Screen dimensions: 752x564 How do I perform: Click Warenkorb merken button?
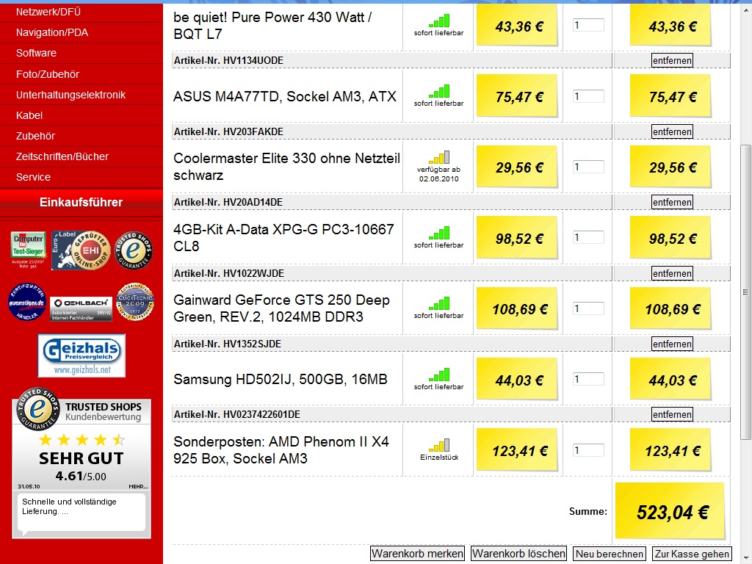click(x=417, y=554)
